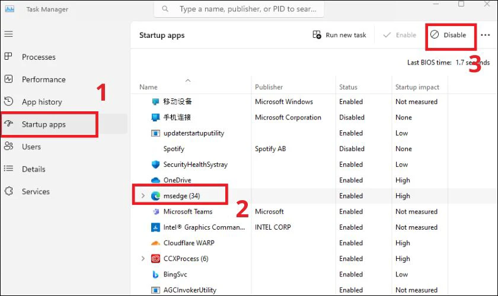Viewport: 498px width, 296px height.
Task: Click the Services gear icon
Action: (8, 191)
